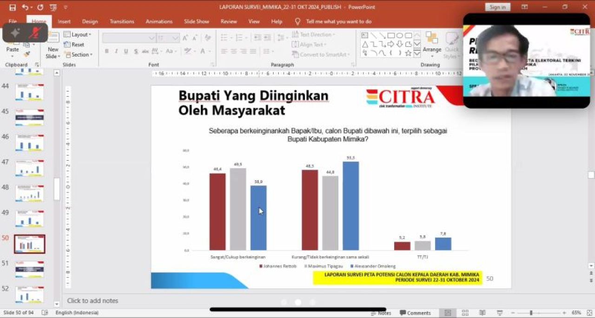Open the font size dropdown
595x318 pixels.
point(175,38)
